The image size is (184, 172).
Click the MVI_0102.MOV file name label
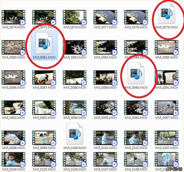(x=136, y=148)
